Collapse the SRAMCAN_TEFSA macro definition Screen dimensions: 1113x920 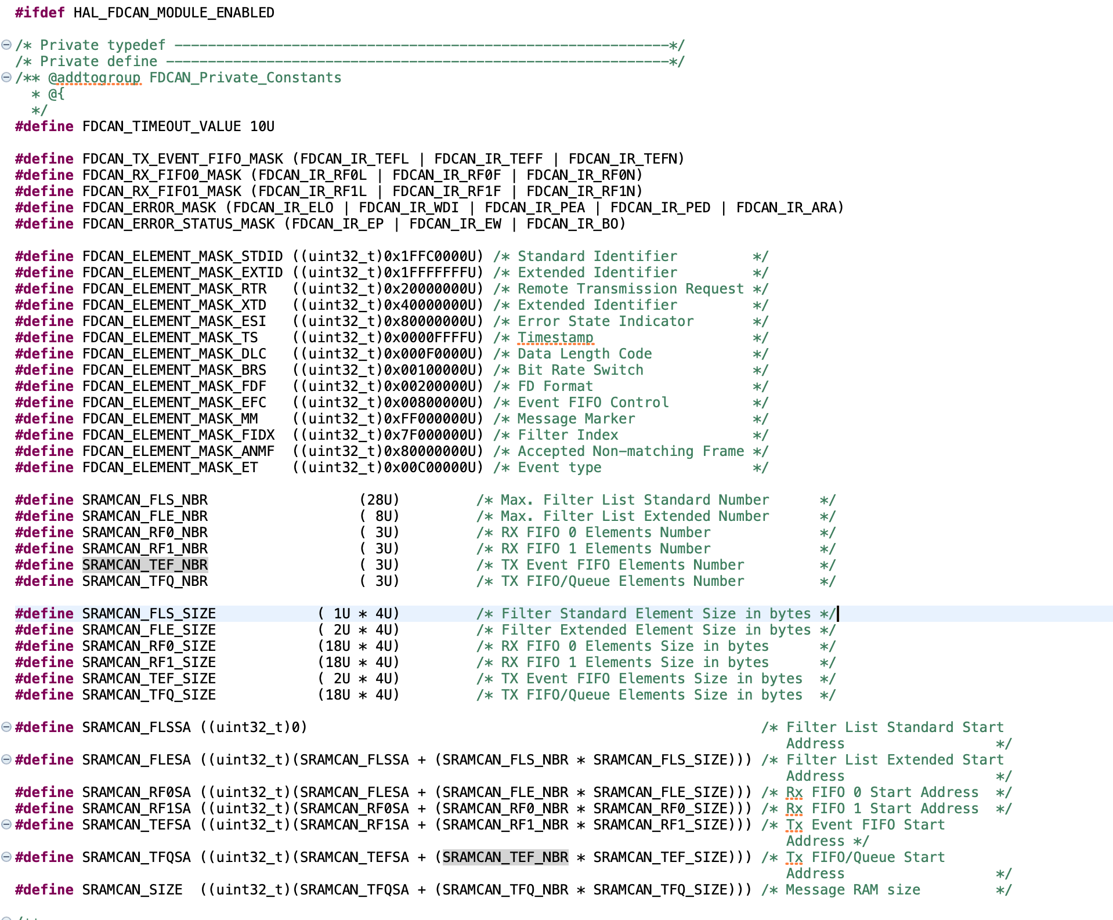(x=6, y=824)
